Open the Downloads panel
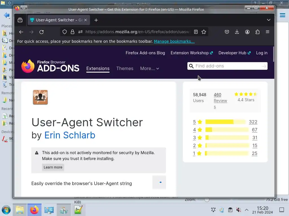The height and width of the screenshot is (216, 289). point(237,32)
